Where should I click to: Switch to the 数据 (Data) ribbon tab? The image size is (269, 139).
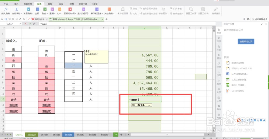(x=50, y=4)
